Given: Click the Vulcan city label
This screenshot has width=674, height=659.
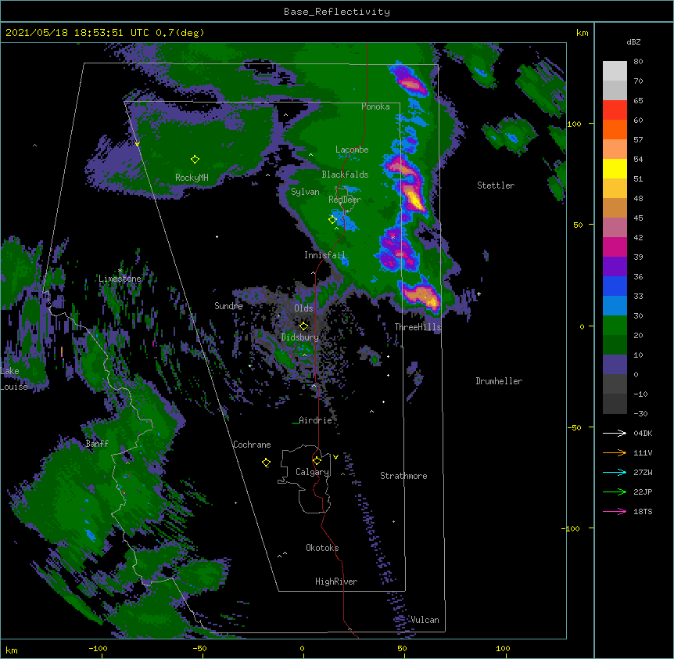Looking at the screenshot, I should 425,620.
